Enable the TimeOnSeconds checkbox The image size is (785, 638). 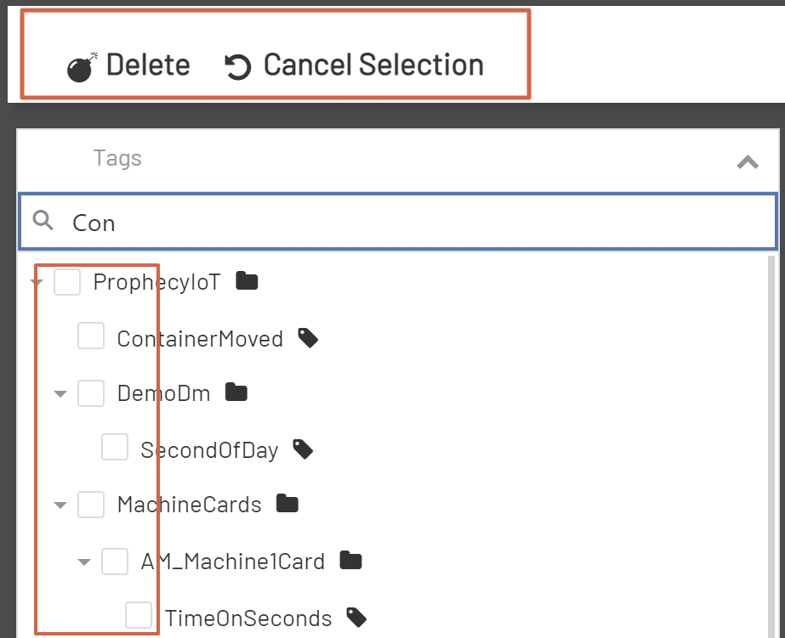tap(138, 615)
